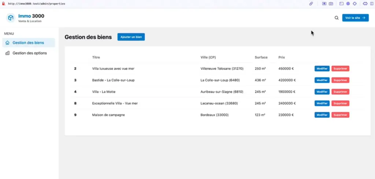Click price 2400000 €
This screenshot has height=179, width=375.
coord(287,103)
